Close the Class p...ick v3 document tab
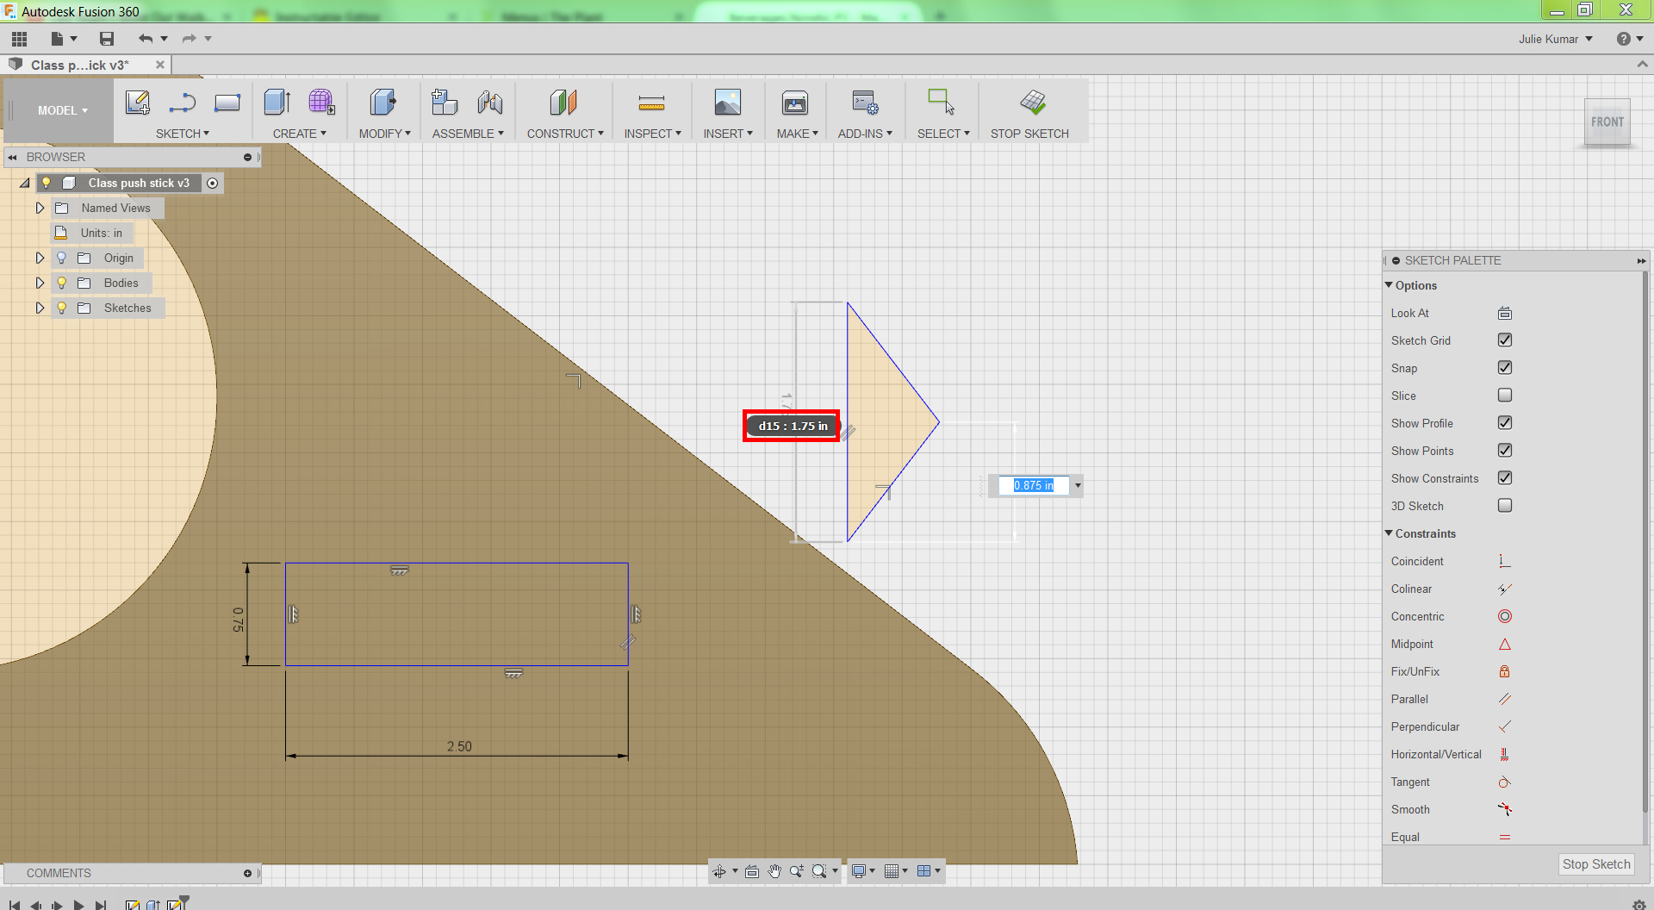This screenshot has height=910, width=1654. 160,65
